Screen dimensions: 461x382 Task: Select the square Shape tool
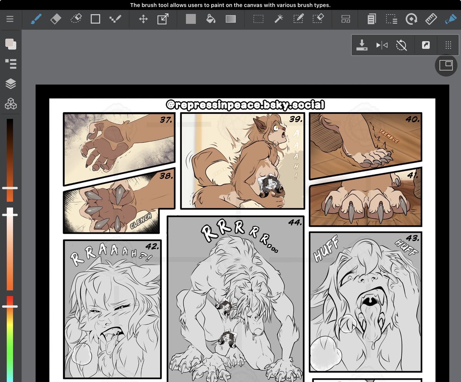(95, 19)
